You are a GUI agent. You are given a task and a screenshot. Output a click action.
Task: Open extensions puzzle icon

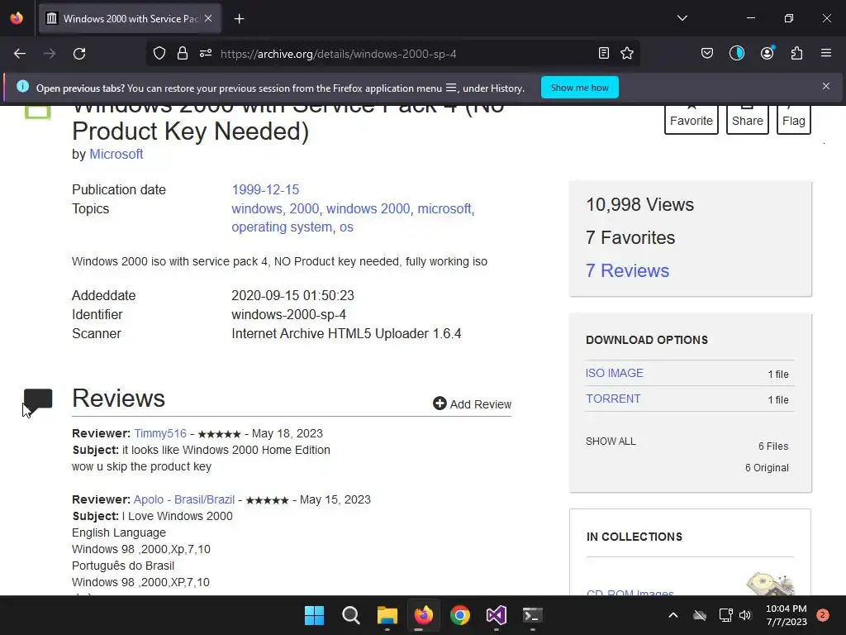click(x=796, y=54)
